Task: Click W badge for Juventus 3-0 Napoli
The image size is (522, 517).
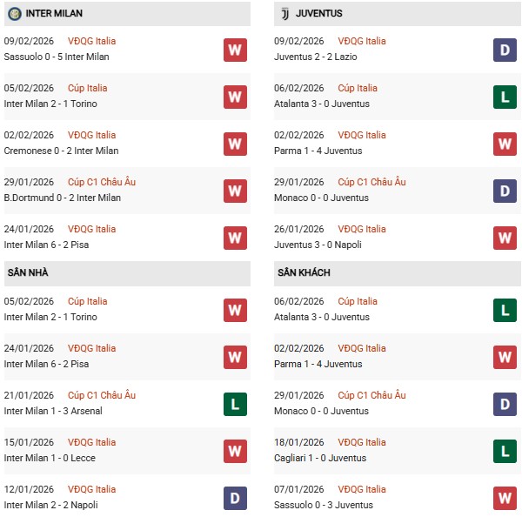Action: point(505,238)
